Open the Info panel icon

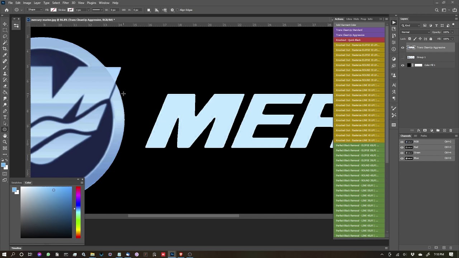394,49
